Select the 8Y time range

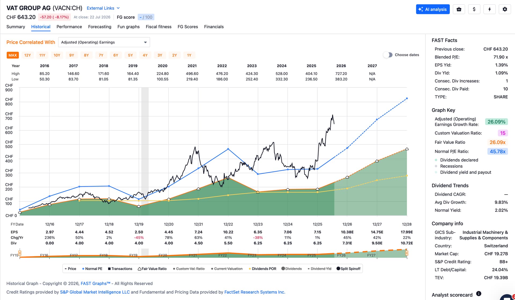tap(86, 55)
